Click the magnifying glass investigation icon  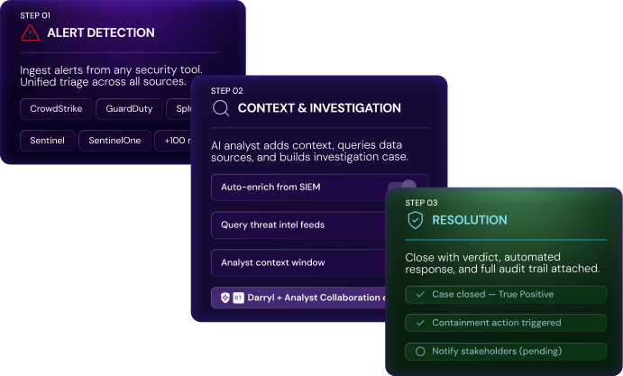[x=221, y=108]
